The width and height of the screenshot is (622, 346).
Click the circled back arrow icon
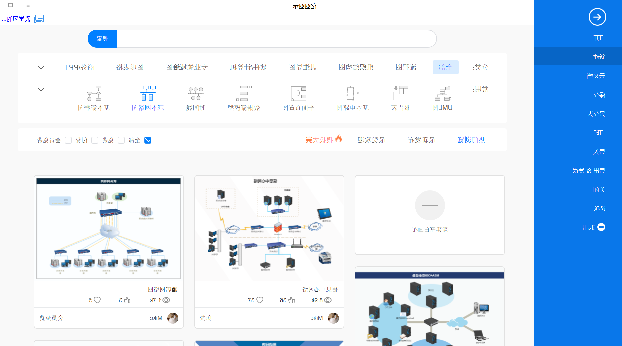pos(597,17)
